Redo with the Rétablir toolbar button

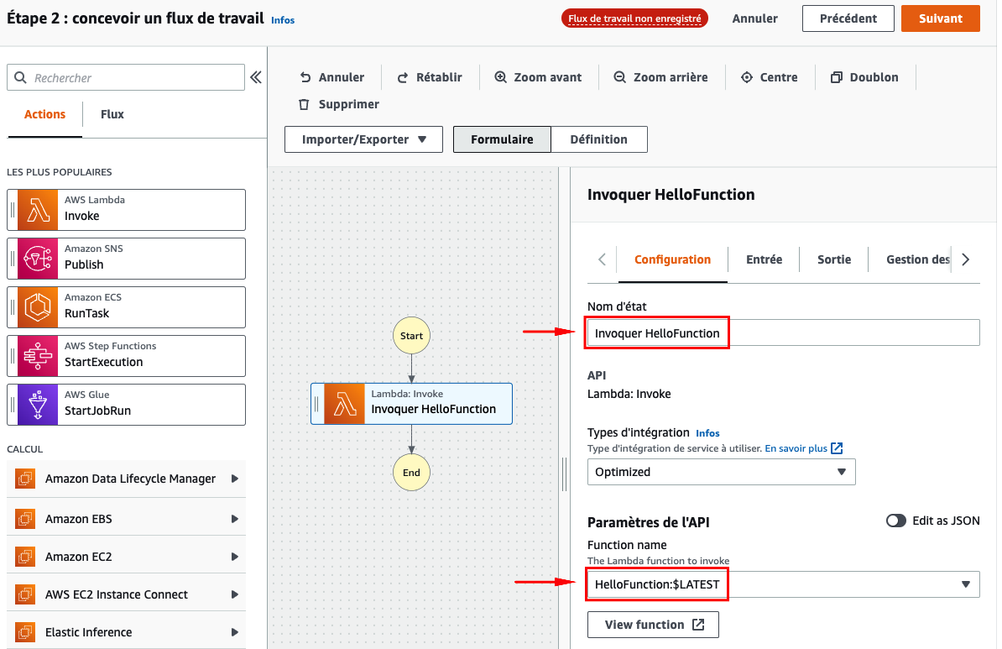click(x=430, y=77)
